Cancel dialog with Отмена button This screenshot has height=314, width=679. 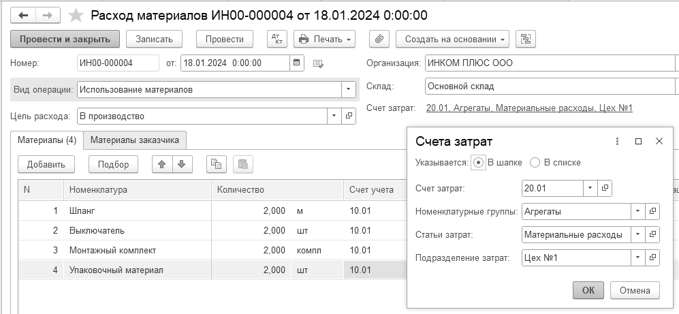(x=635, y=290)
